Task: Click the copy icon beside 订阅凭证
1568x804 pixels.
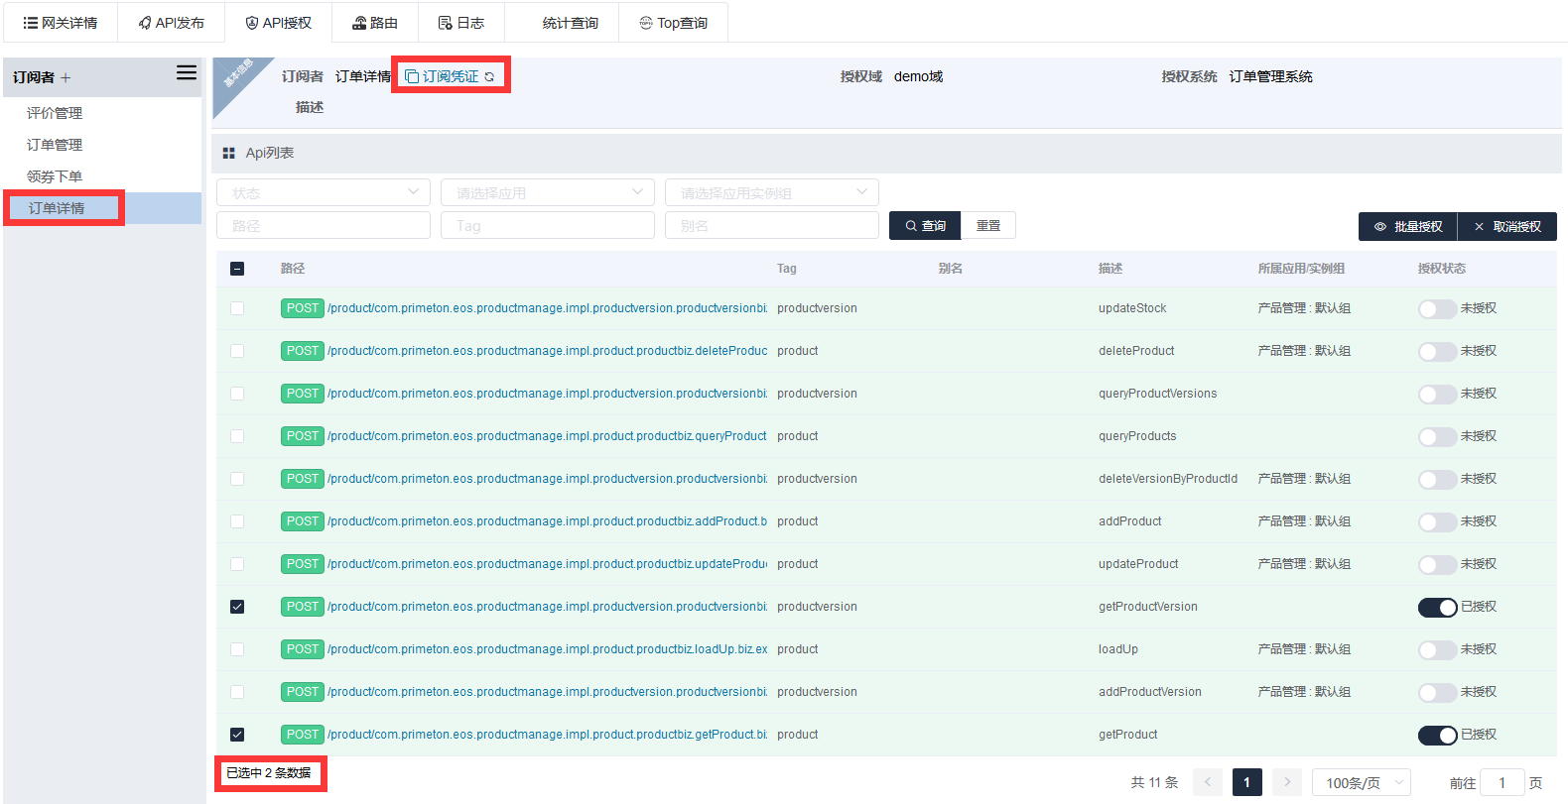Action: pyautogui.click(x=412, y=76)
